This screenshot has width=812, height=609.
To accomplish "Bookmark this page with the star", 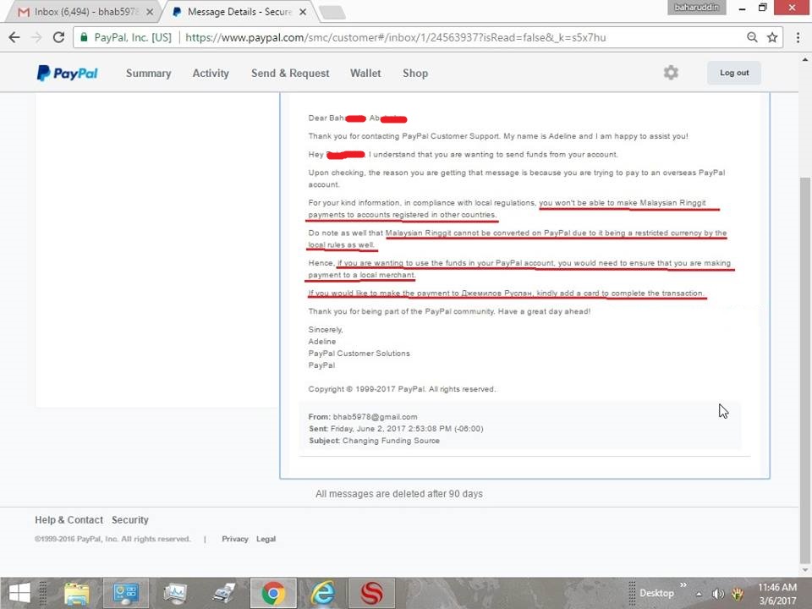I will (772, 37).
